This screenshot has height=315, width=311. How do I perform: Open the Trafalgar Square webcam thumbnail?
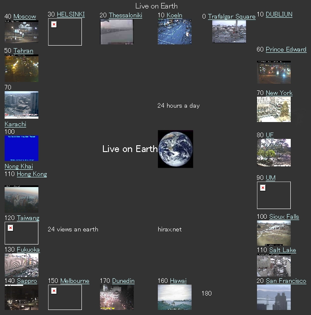(229, 32)
